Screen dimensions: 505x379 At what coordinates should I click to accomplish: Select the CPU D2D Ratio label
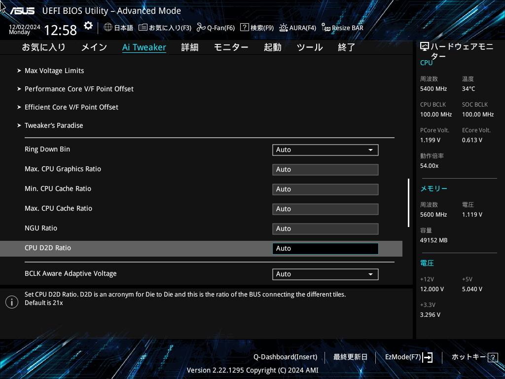[48, 248]
